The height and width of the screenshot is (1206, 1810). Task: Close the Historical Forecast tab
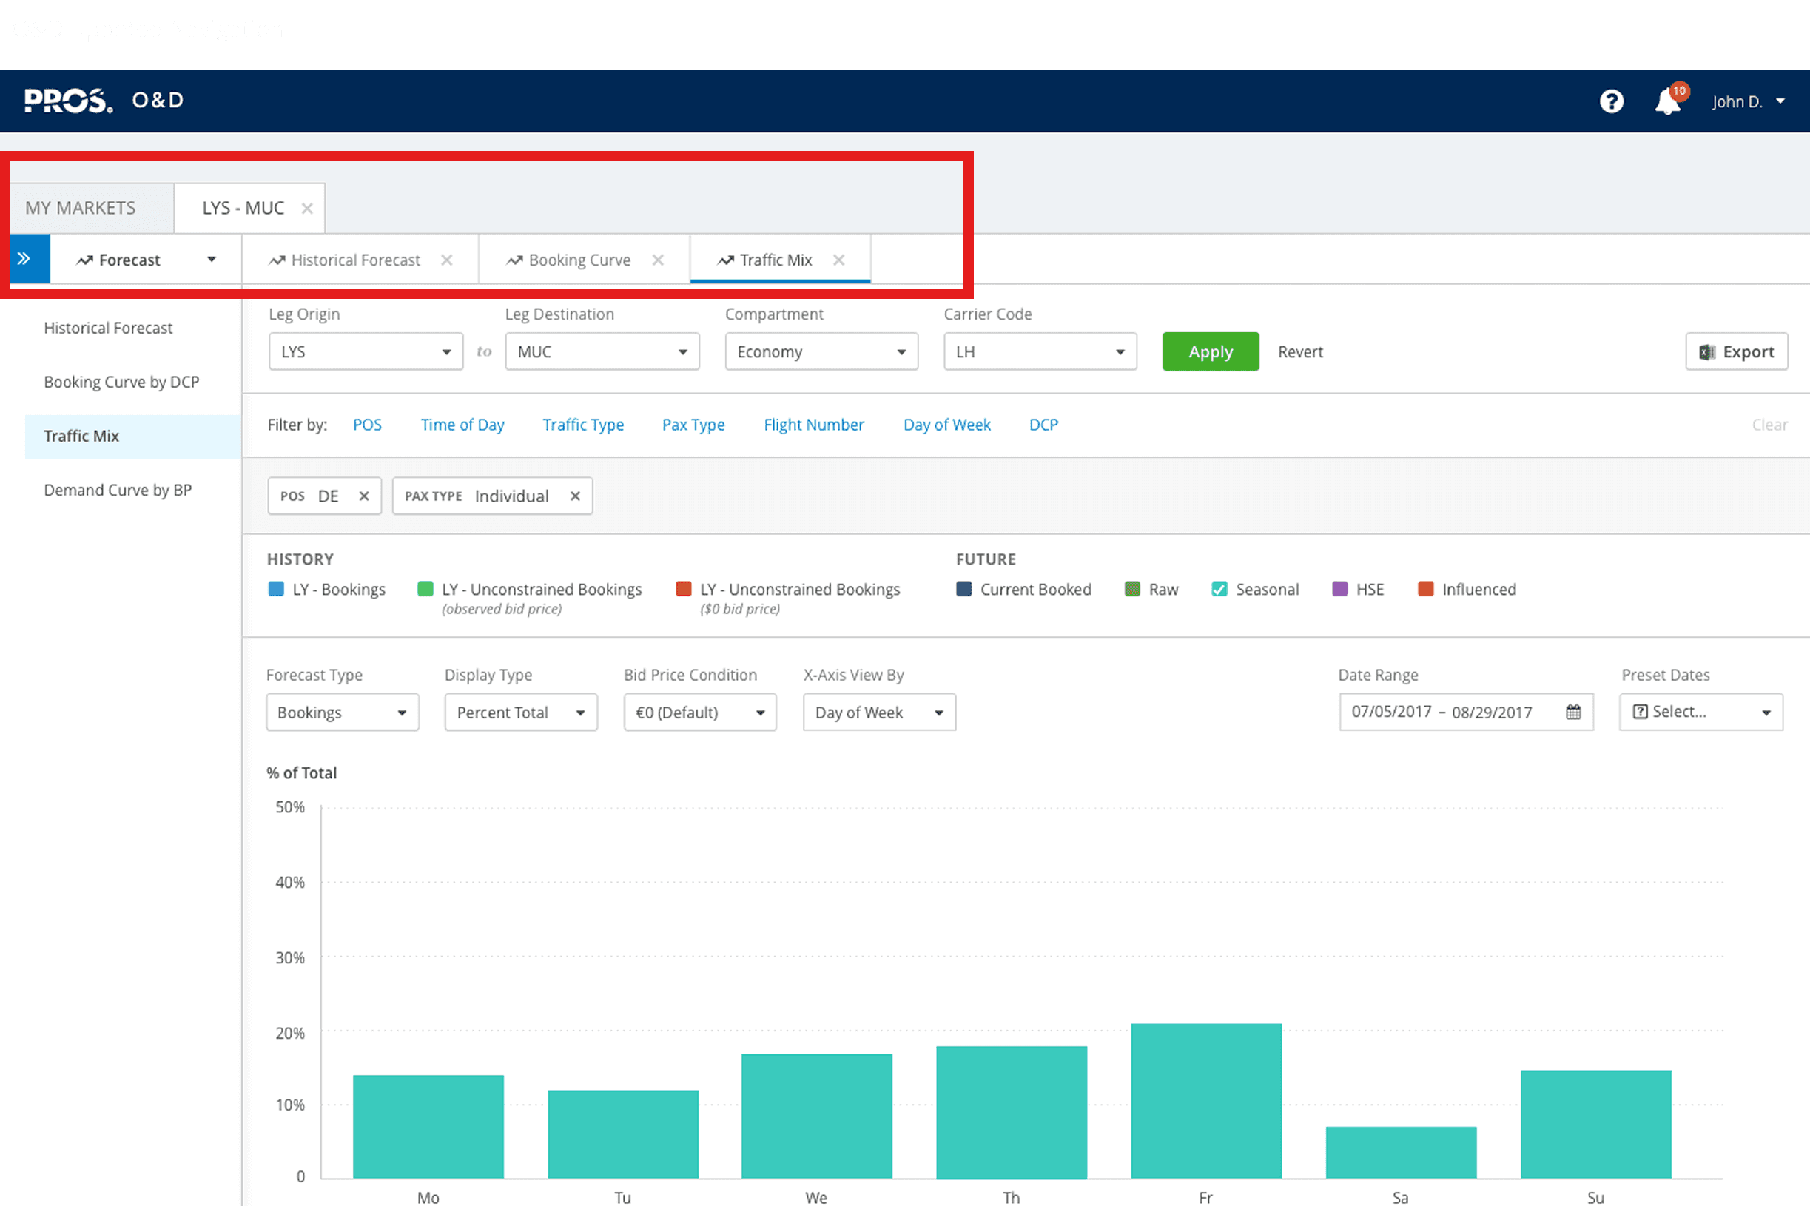point(446,260)
